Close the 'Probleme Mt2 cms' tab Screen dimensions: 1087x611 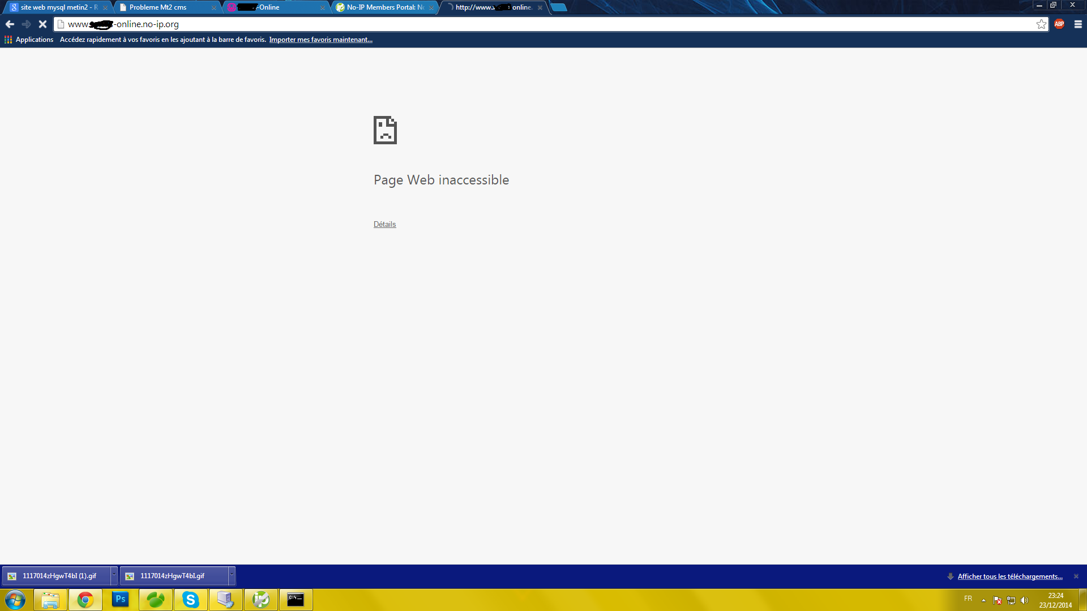pos(213,8)
